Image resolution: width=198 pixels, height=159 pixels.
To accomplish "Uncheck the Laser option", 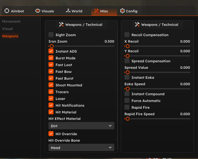I will (x=51, y=98).
